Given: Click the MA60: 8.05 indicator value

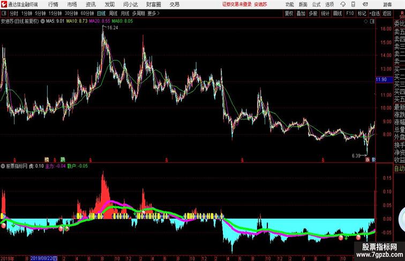Looking at the screenshot, I should (122, 21).
